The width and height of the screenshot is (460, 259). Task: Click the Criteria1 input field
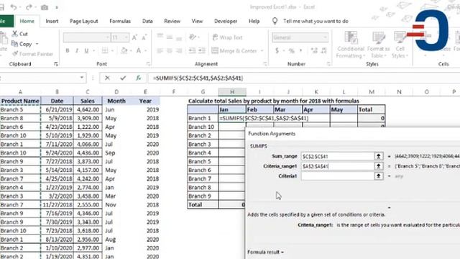[337, 176]
